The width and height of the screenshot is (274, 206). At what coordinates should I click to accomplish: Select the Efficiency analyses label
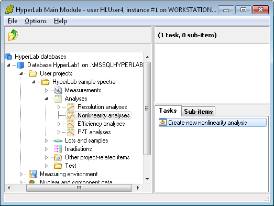pos(101,124)
